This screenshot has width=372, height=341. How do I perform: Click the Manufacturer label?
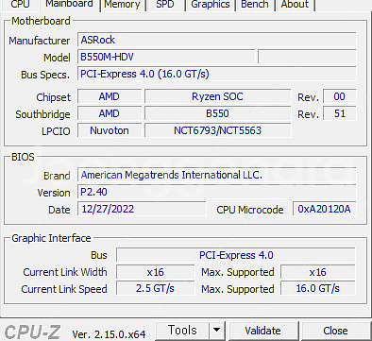(40, 41)
